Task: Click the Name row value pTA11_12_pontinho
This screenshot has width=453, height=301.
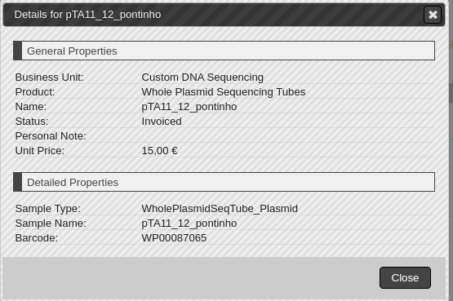Action: [189, 107]
